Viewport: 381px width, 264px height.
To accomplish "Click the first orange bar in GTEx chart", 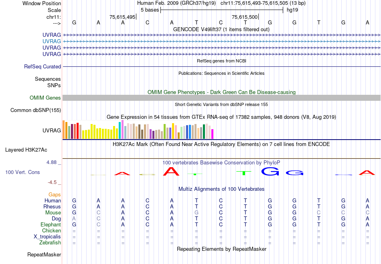I will click(64, 130).
